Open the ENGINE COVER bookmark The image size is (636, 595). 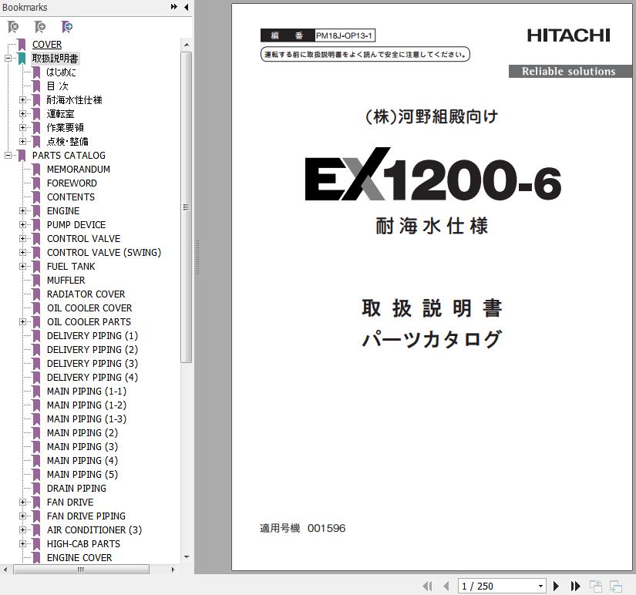click(79, 558)
